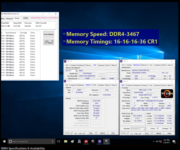Click the taskbar clock showing 4:51 PM
Image resolution: width=180 pixels, height=150 pixels.
tap(166, 141)
